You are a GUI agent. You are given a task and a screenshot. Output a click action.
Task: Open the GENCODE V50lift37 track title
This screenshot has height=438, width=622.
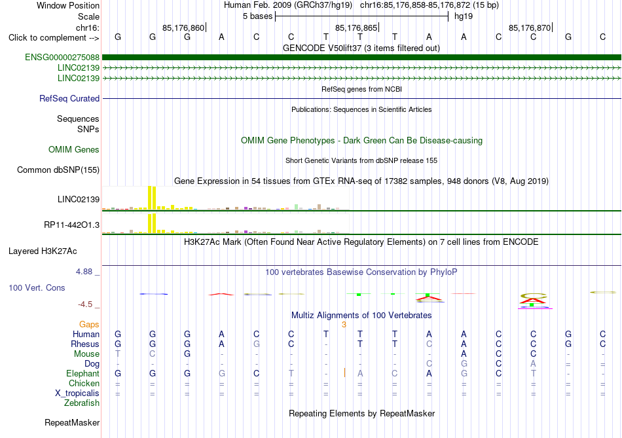(x=361, y=48)
